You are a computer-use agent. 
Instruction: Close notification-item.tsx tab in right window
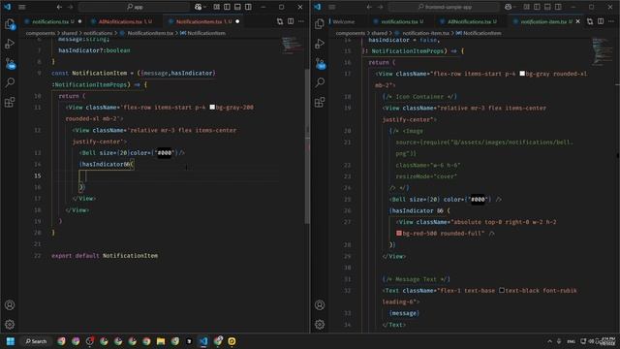pos(578,21)
